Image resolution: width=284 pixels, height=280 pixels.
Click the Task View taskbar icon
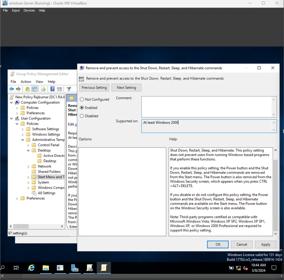tap(16, 268)
